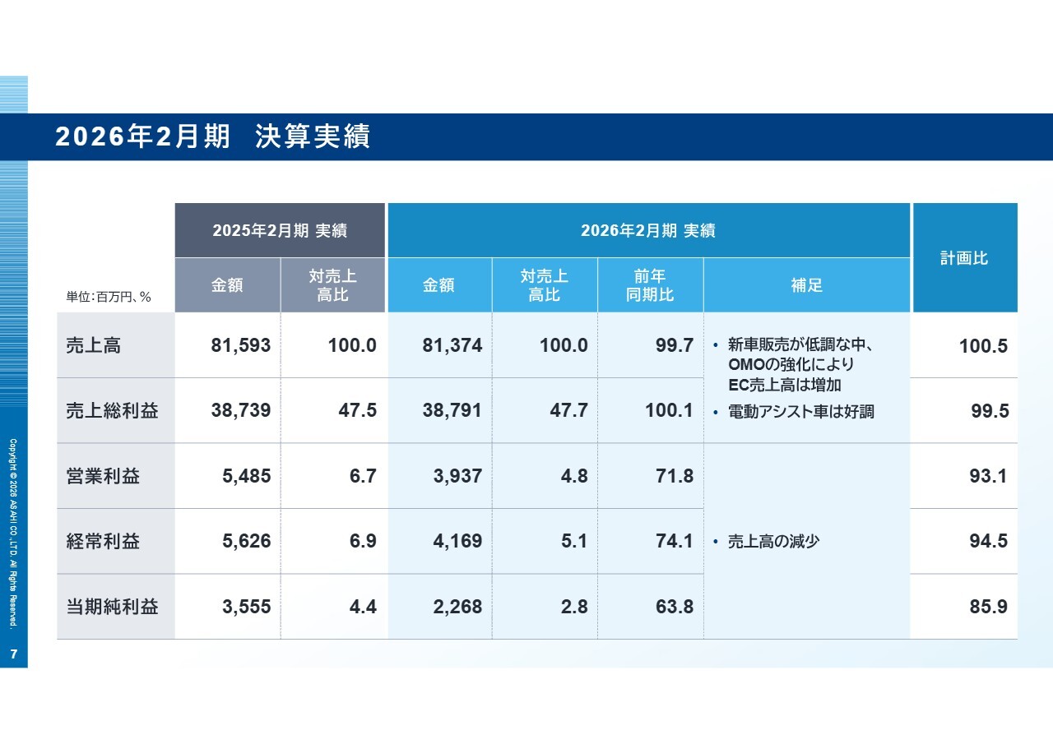Screen dimensions: 1053x744
Task: Click the 81,374 sales amount cell
Action: point(452,346)
